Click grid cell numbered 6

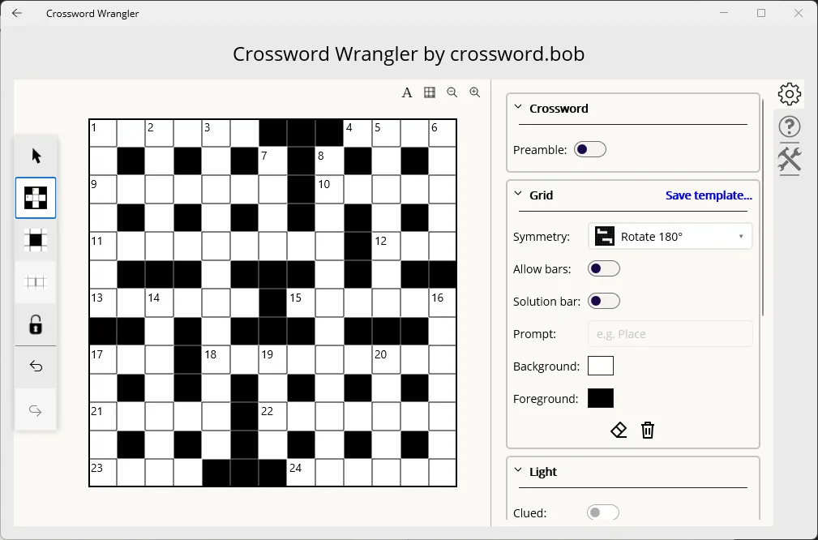click(x=443, y=133)
